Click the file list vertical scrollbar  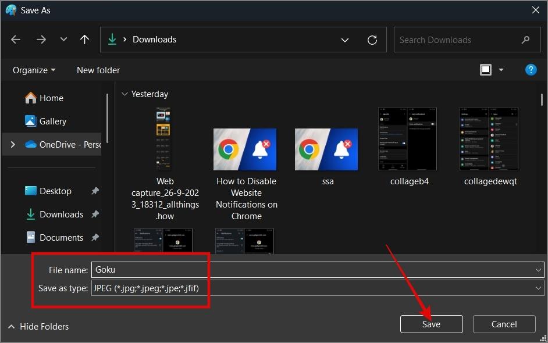click(x=542, y=99)
